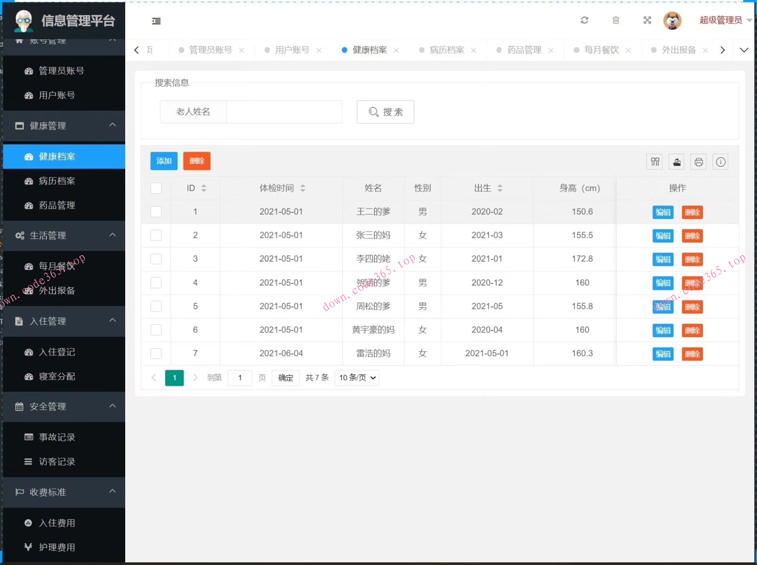Image resolution: width=757 pixels, height=565 pixels.
Task: Click the 搜索 search button
Action: (385, 112)
